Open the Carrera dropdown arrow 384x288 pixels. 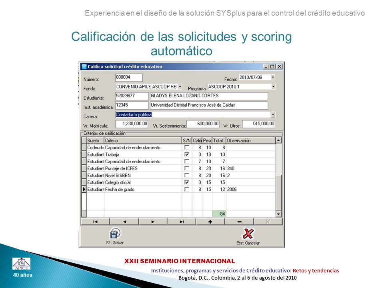[x=273, y=114]
